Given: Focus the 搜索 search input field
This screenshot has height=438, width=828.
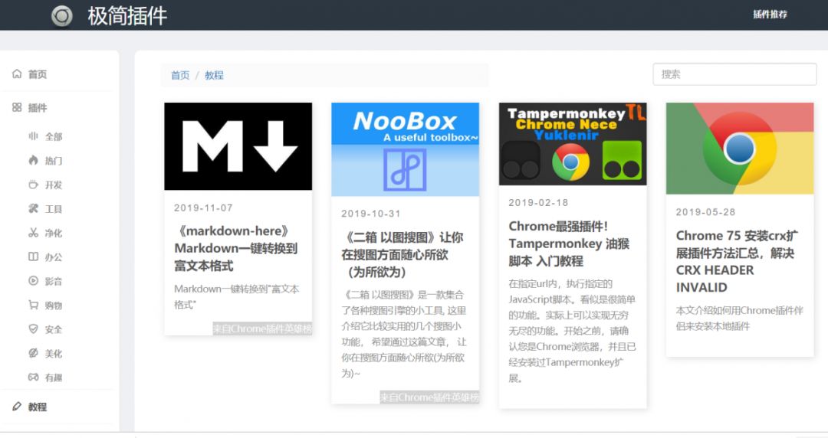Looking at the screenshot, I should (x=734, y=74).
